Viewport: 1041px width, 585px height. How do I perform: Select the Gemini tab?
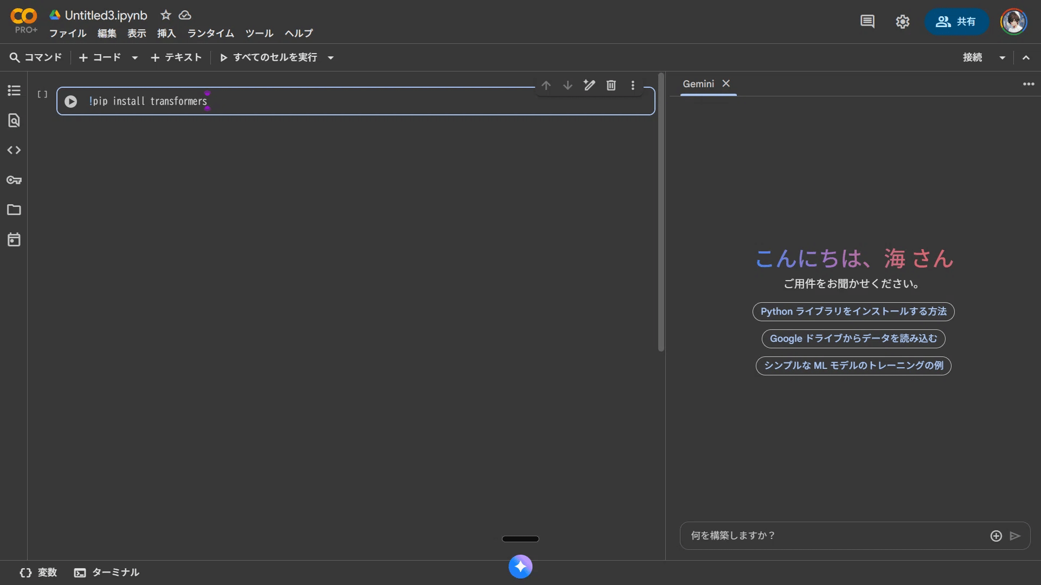[698, 84]
